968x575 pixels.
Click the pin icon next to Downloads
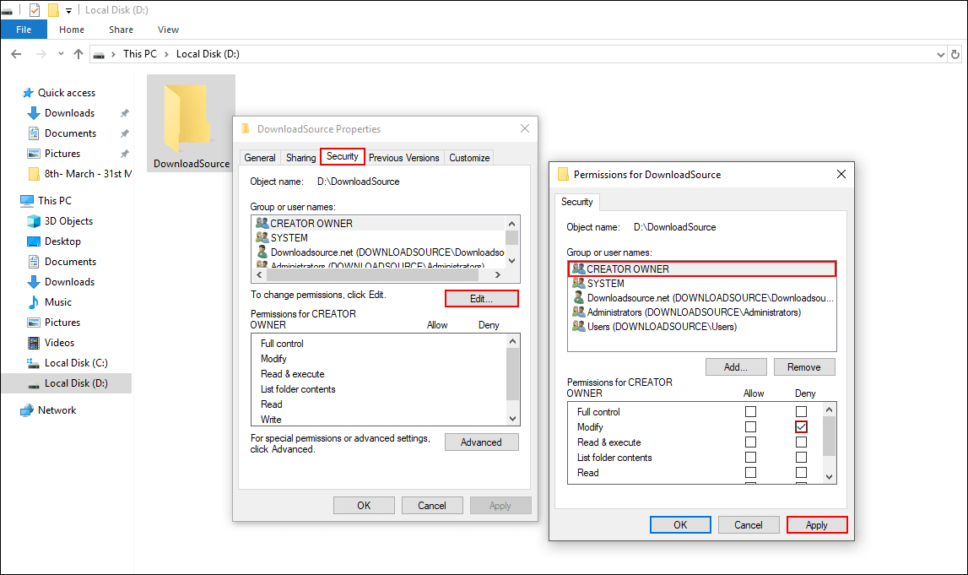[x=125, y=113]
